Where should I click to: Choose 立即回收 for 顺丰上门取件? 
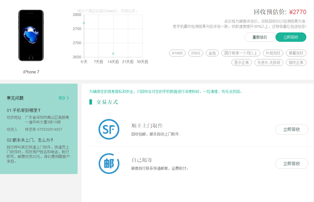tap(291, 129)
